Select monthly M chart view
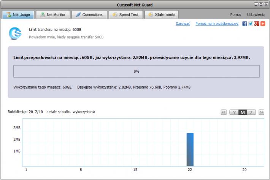Image resolution: width=270 pixels, height=180 pixels. pyautogui.click(x=243, y=112)
